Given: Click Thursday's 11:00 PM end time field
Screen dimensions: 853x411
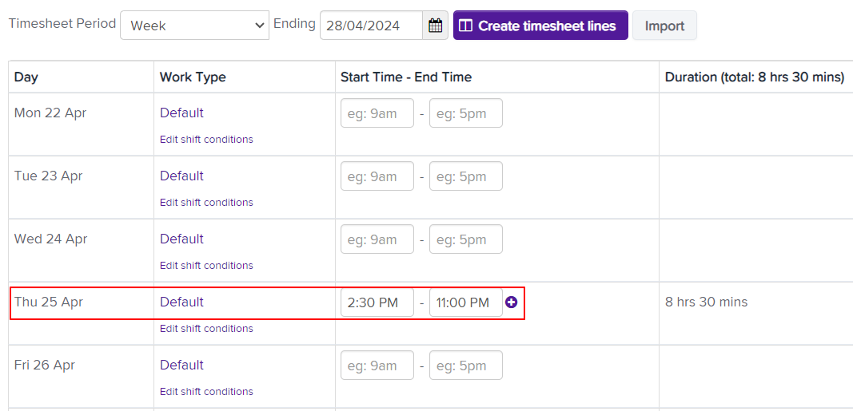Looking at the screenshot, I should tap(465, 302).
